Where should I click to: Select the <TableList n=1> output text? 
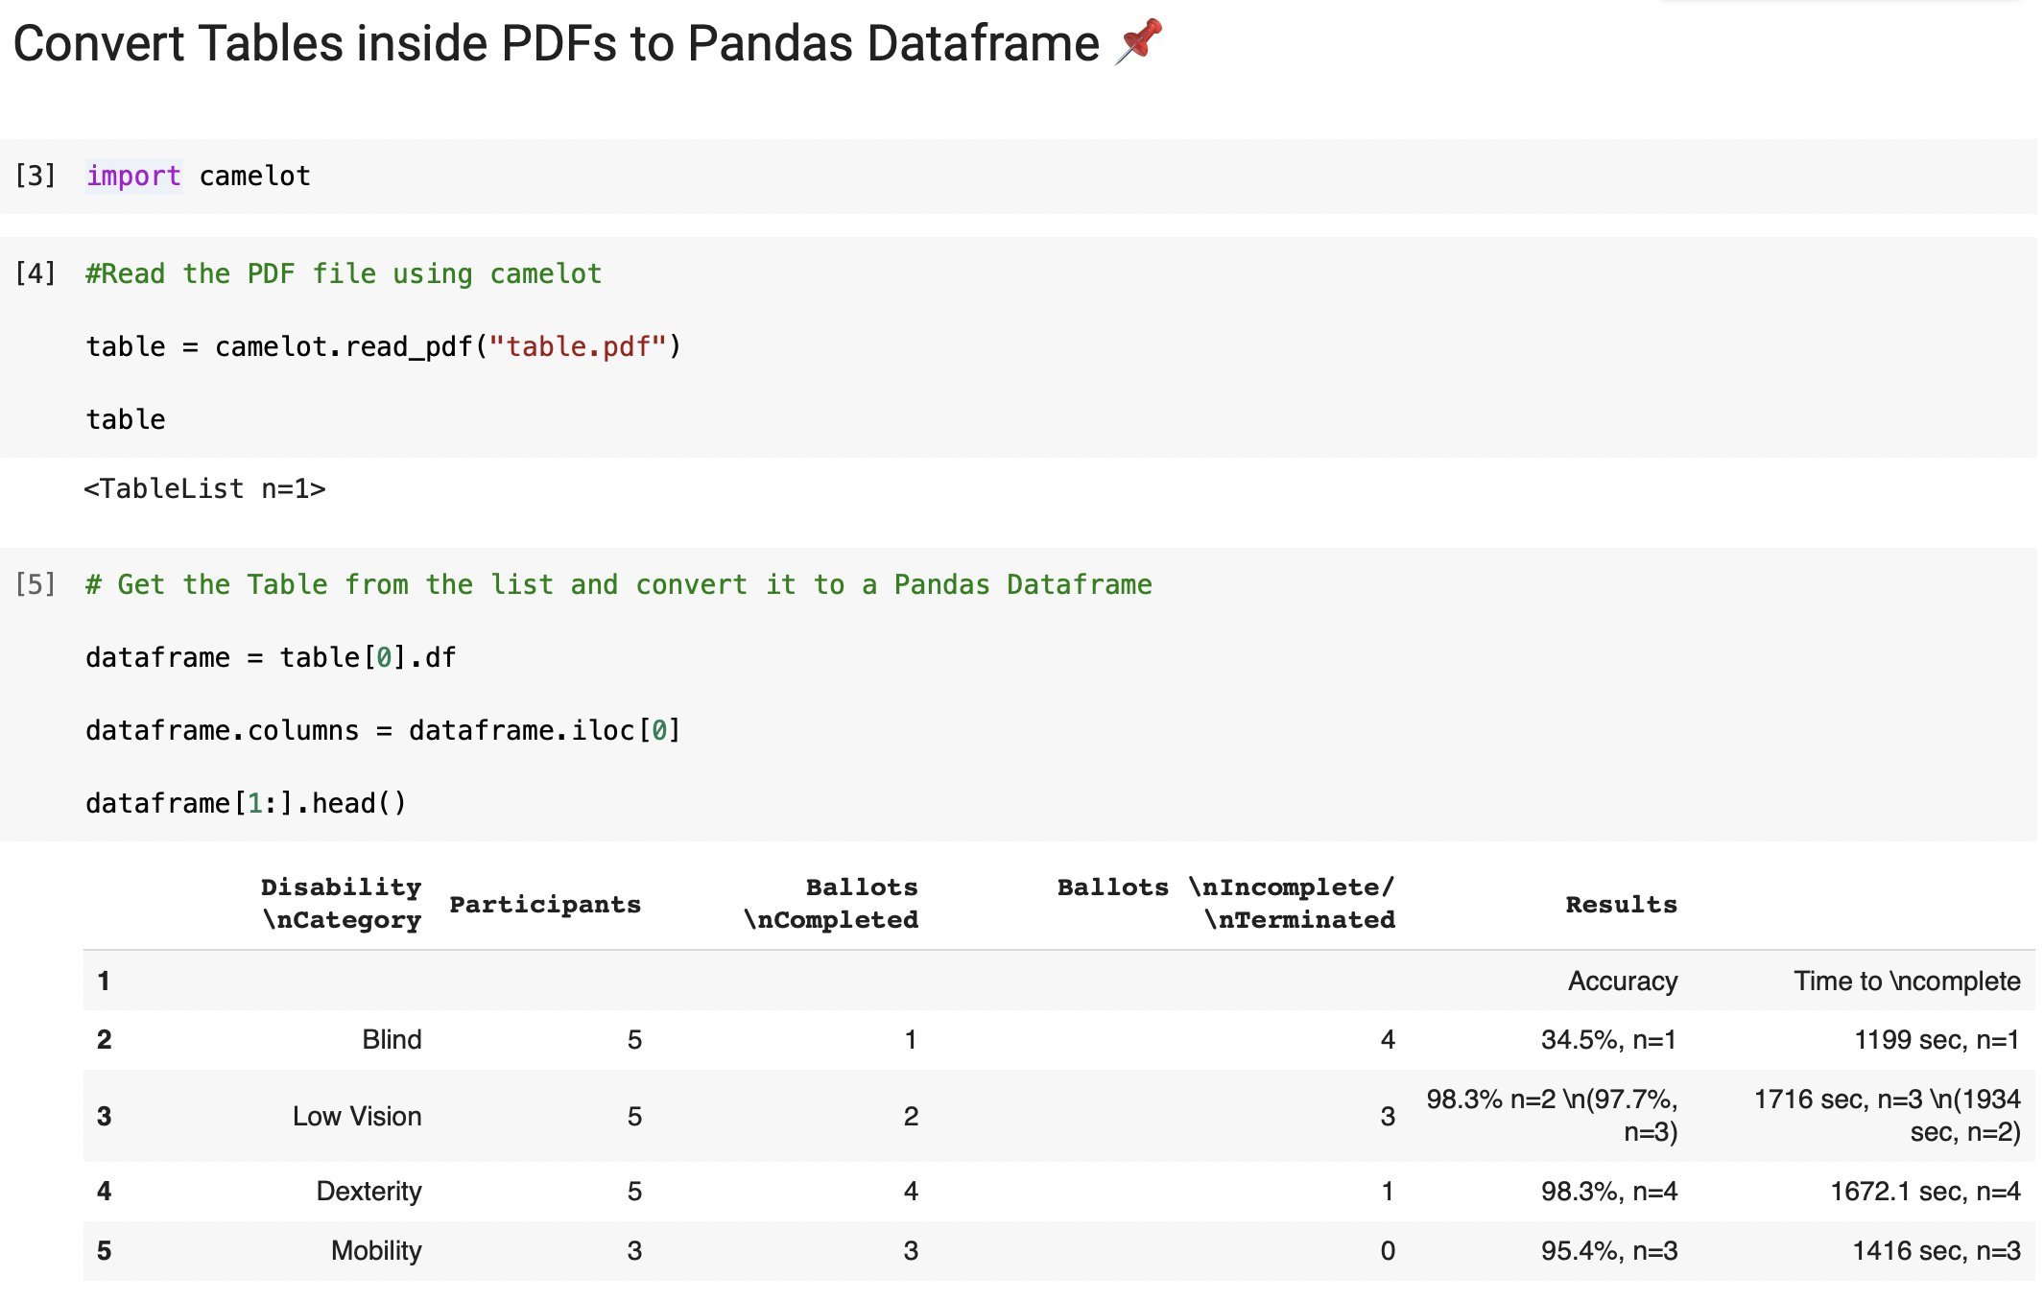[x=204, y=489]
